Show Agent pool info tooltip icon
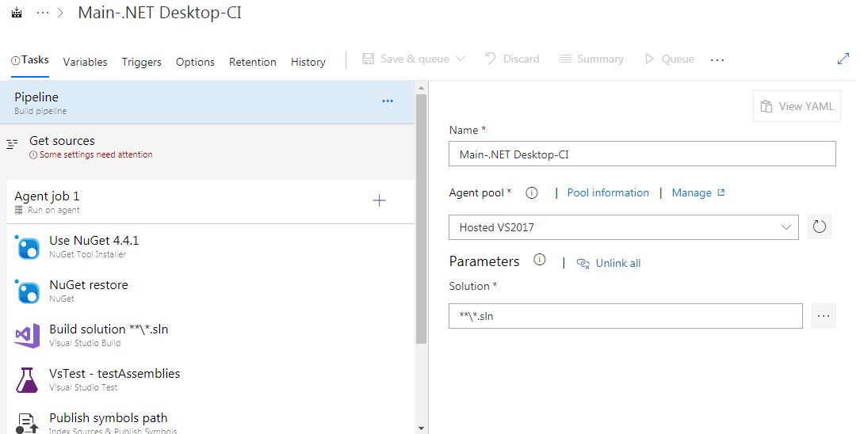The image size is (860, 434). tap(532, 193)
